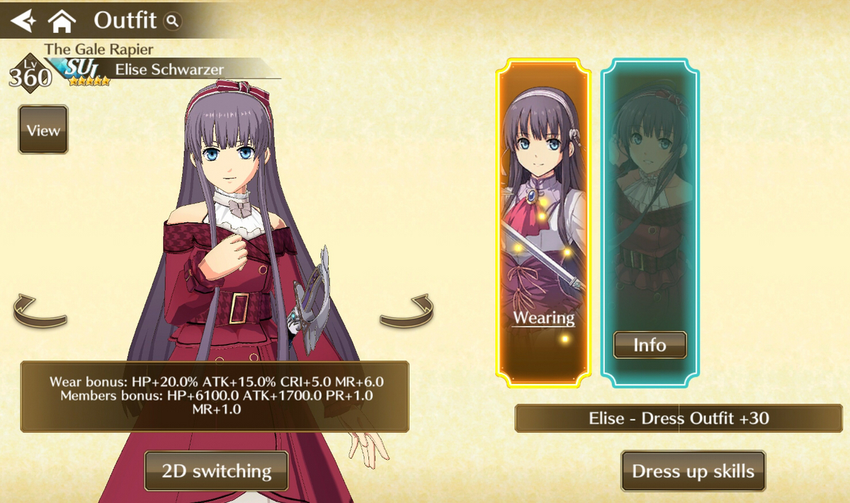Tap the five-star rating row
The image size is (850, 503).
click(x=89, y=81)
